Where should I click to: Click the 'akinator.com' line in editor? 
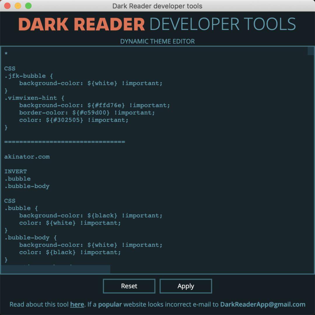tap(27, 157)
